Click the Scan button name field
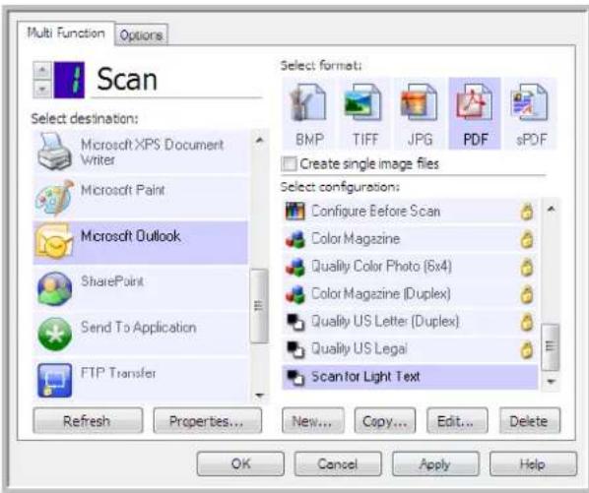This screenshot has height=493, width=589. pos(176,80)
